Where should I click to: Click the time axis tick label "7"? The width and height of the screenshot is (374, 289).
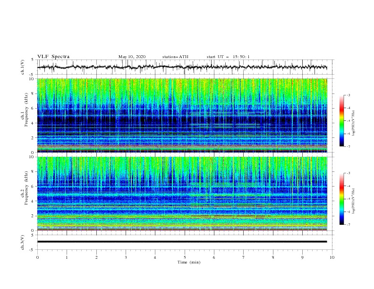coord(244,257)
